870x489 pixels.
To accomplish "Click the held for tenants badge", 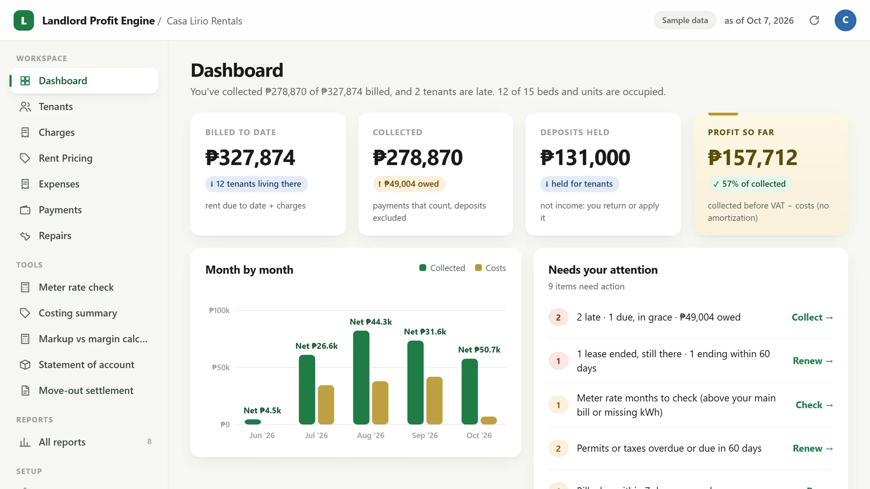I will [x=580, y=184].
